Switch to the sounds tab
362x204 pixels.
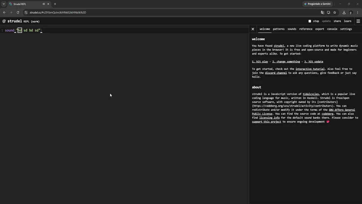[x=292, y=29]
